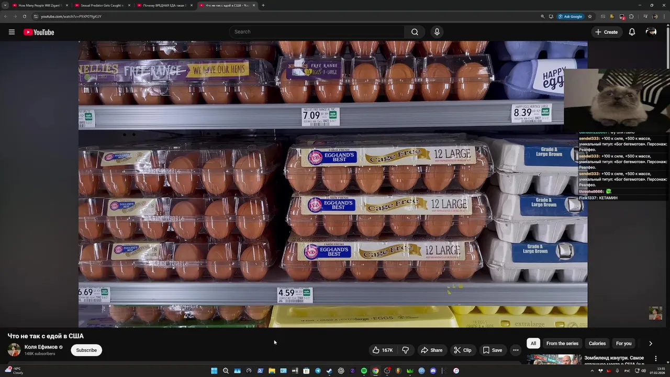Open browser zoom indicator in address bar
Screen dimensions: 670x377
pyautogui.click(x=543, y=16)
